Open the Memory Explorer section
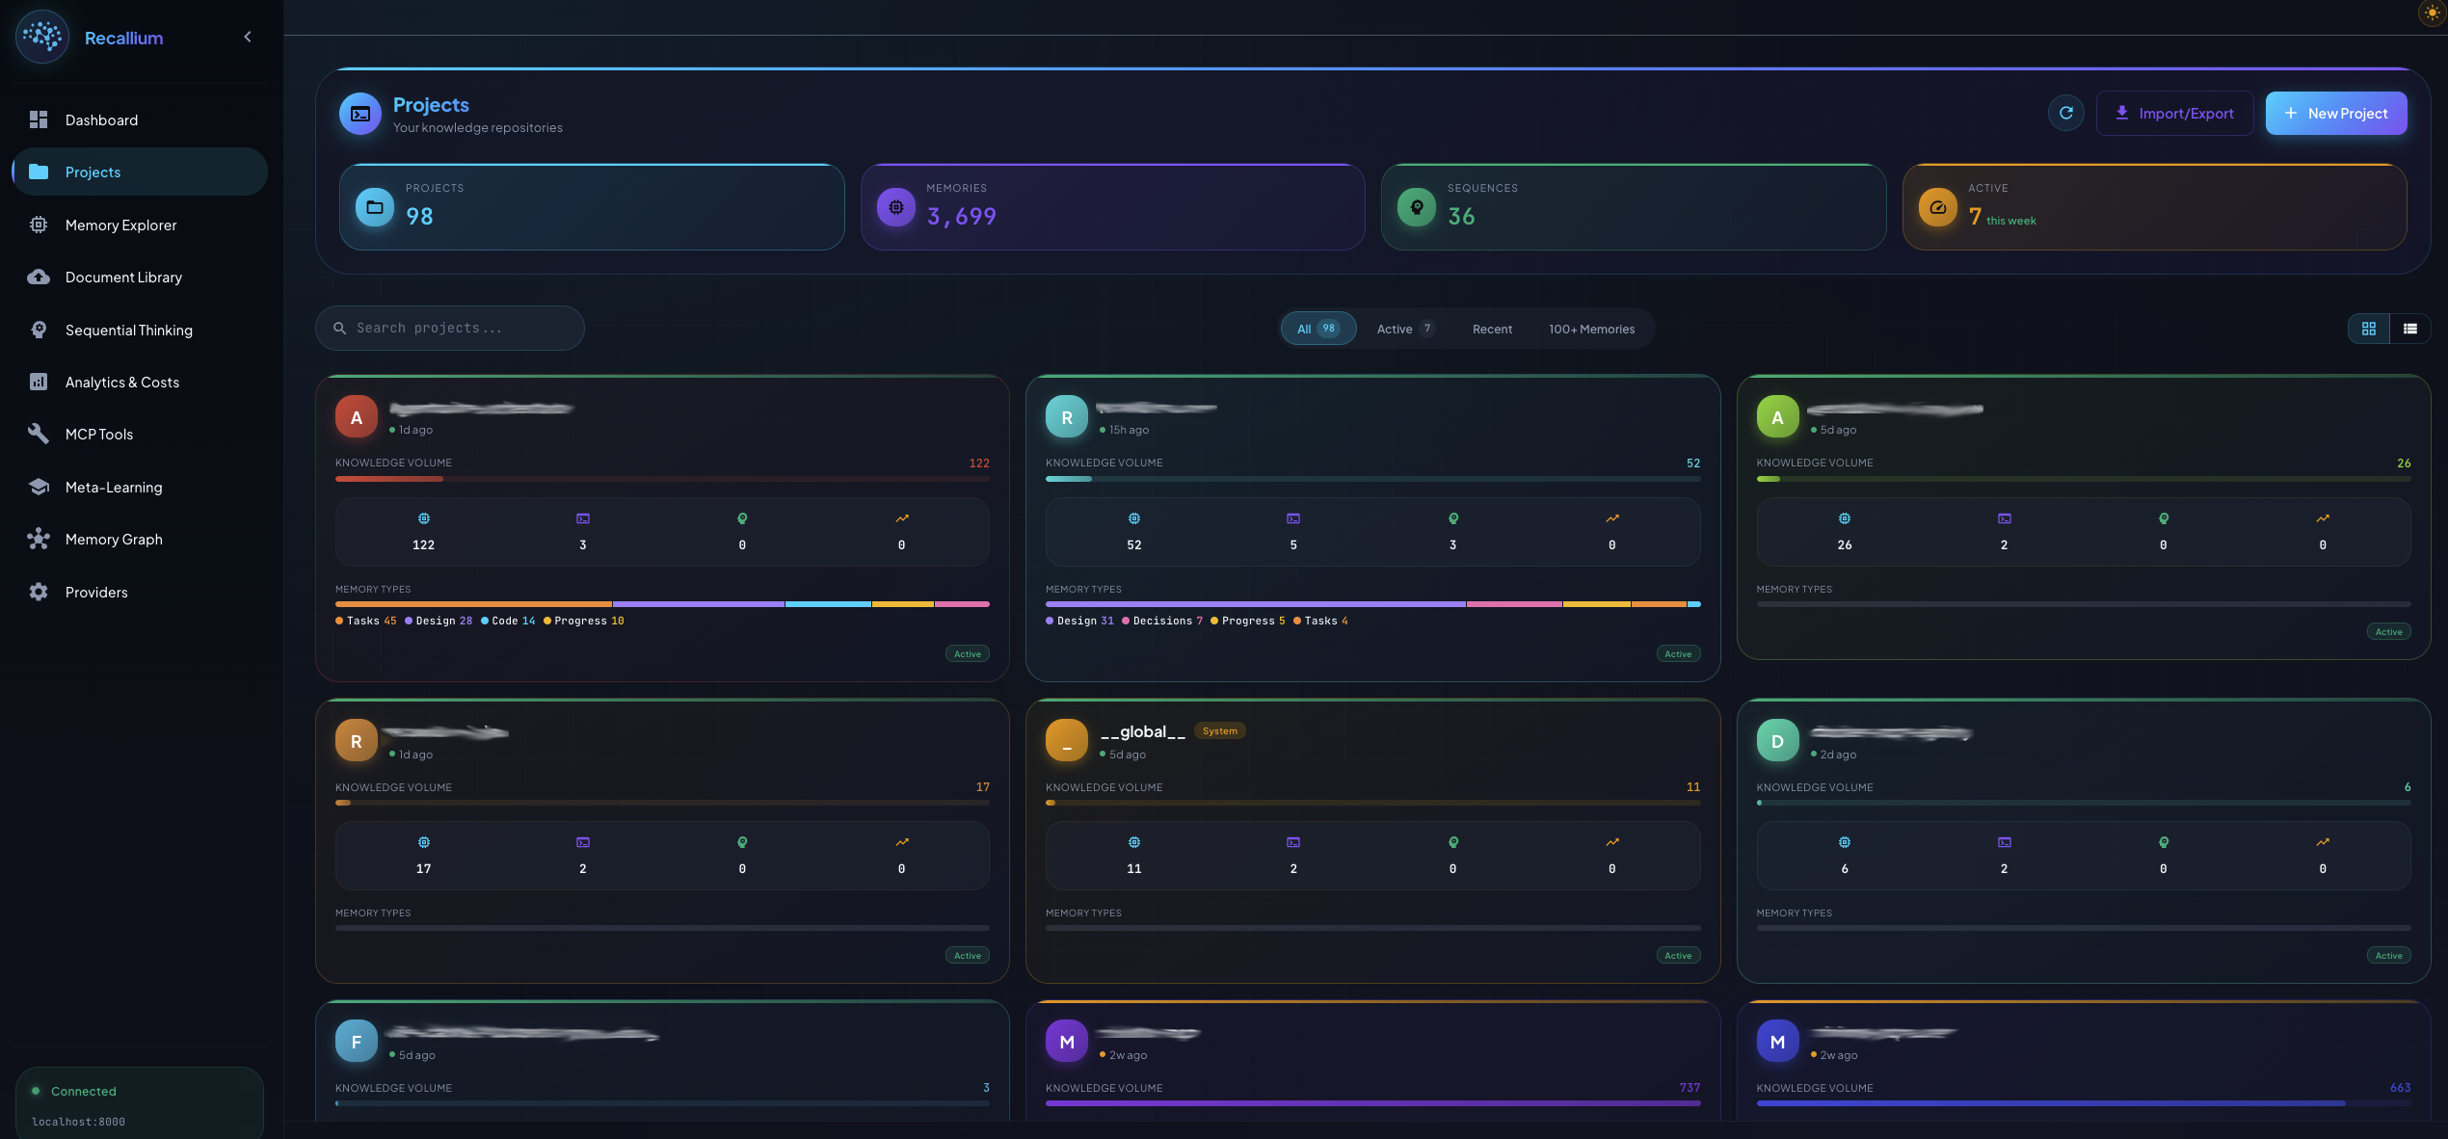The image size is (2448, 1139). tap(120, 225)
